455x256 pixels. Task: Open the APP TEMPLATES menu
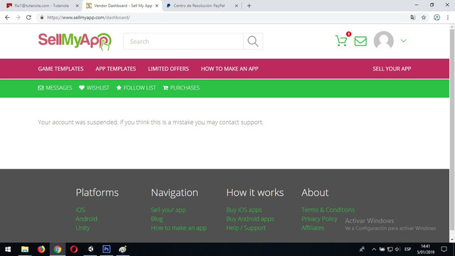click(x=116, y=69)
